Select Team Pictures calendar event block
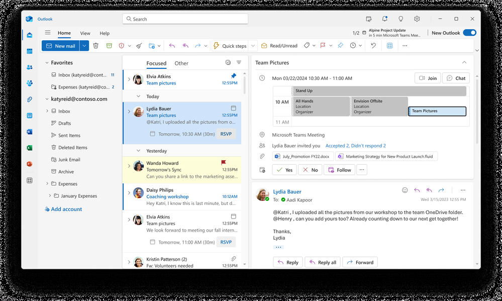The image size is (502, 301). (x=437, y=111)
